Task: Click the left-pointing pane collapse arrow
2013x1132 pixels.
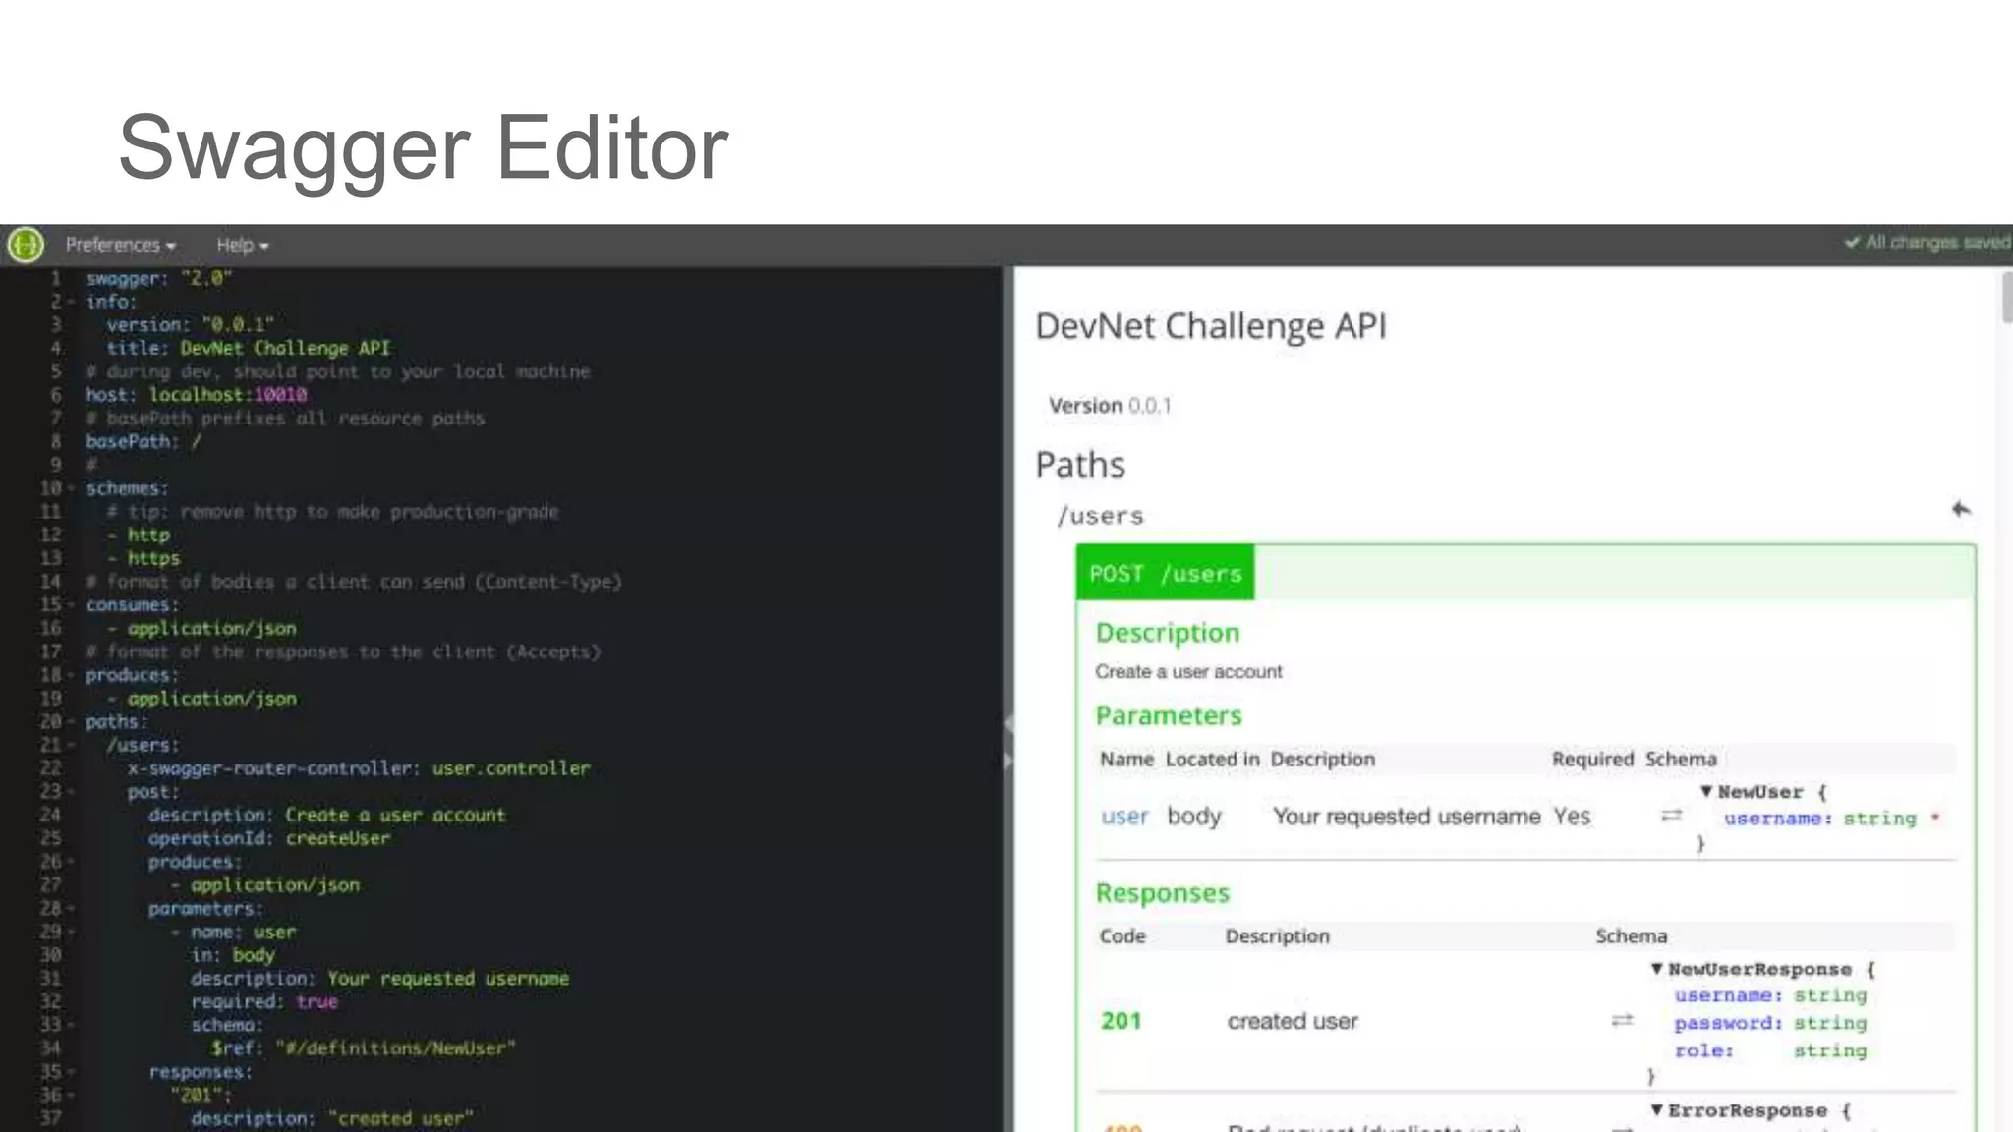Action: [x=1008, y=725]
